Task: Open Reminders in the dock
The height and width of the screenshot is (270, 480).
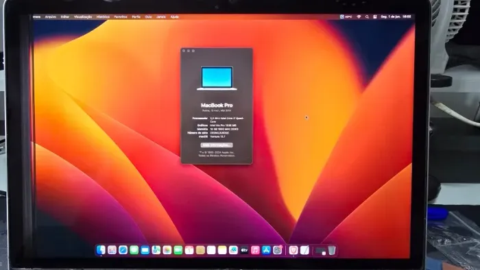Action: 211,250
